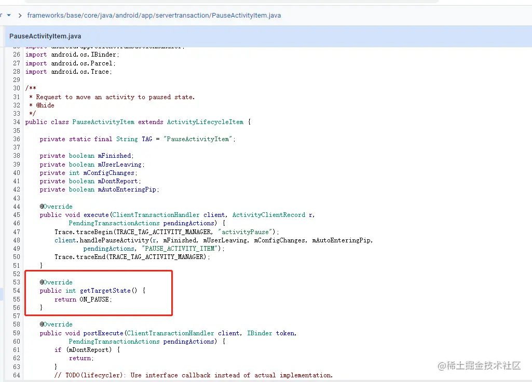
Task: Open the dropdown arrow before the breadcrumb path
Action: pyautogui.click(x=9, y=15)
